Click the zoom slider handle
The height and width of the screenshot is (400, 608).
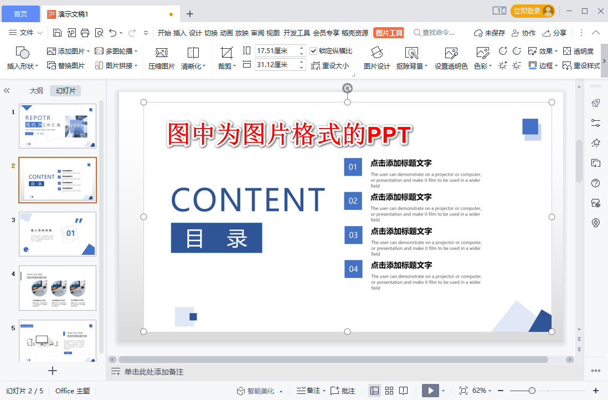point(532,391)
